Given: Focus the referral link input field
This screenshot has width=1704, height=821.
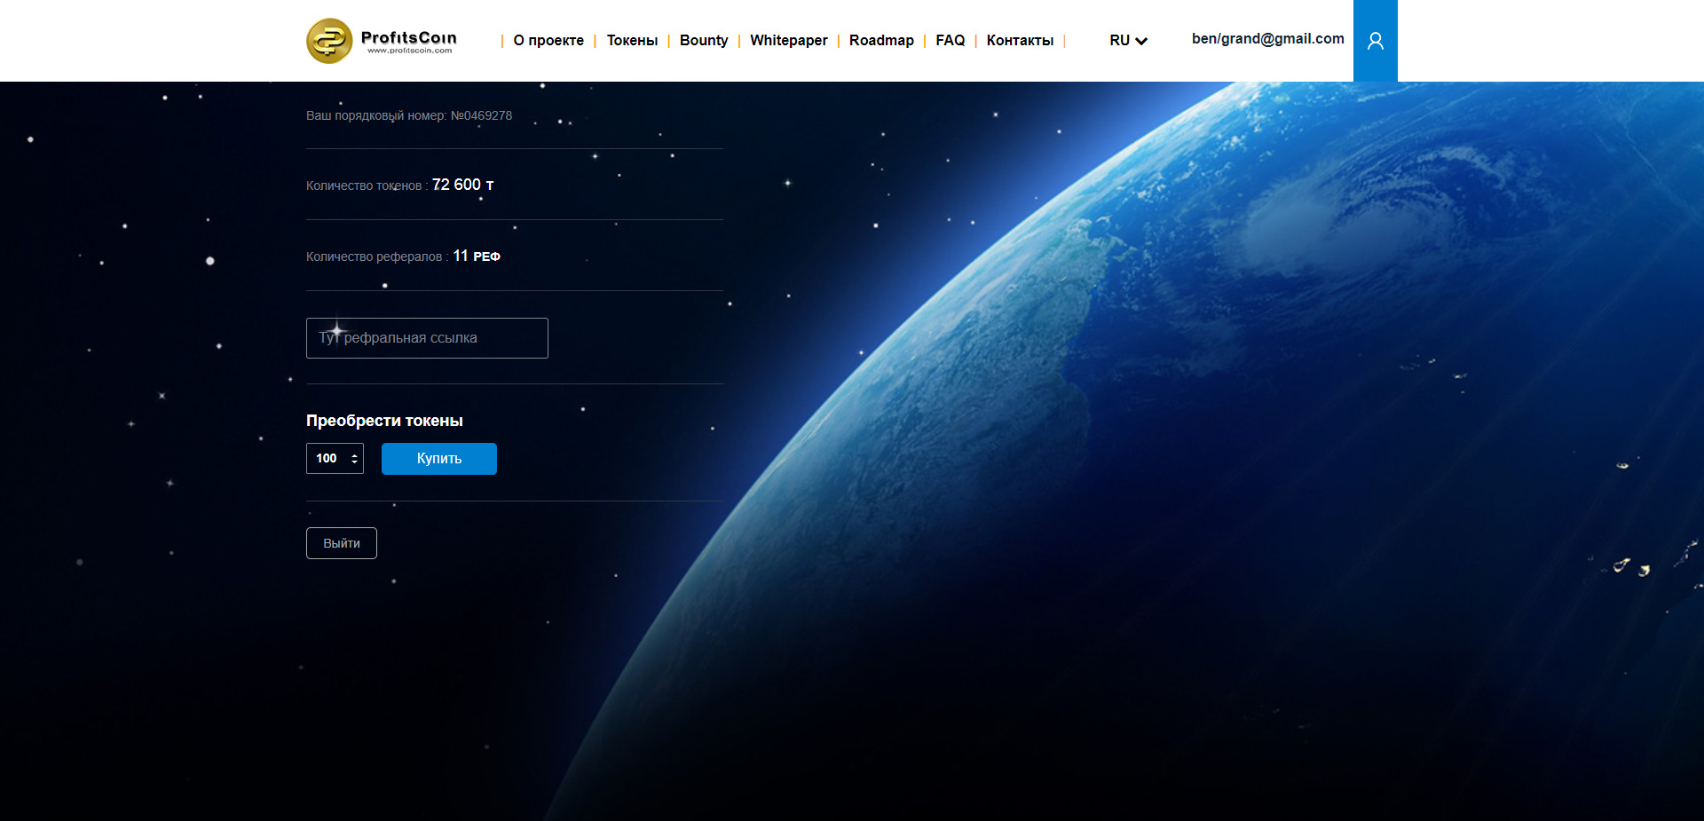Looking at the screenshot, I should click(427, 338).
